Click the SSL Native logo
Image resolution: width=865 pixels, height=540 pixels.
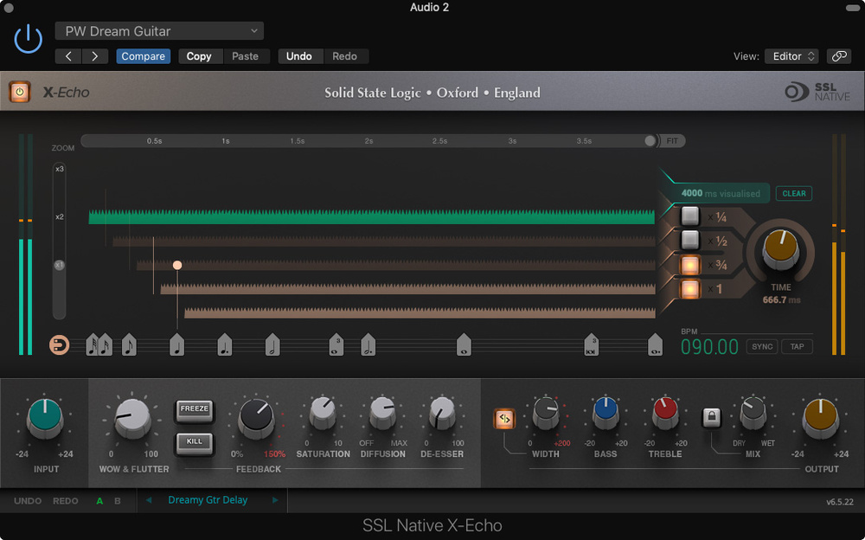click(817, 92)
